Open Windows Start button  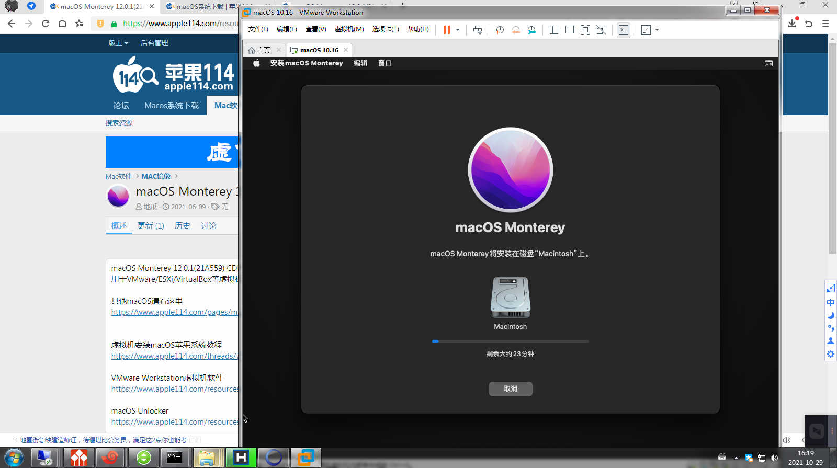(x=13, y=458)
